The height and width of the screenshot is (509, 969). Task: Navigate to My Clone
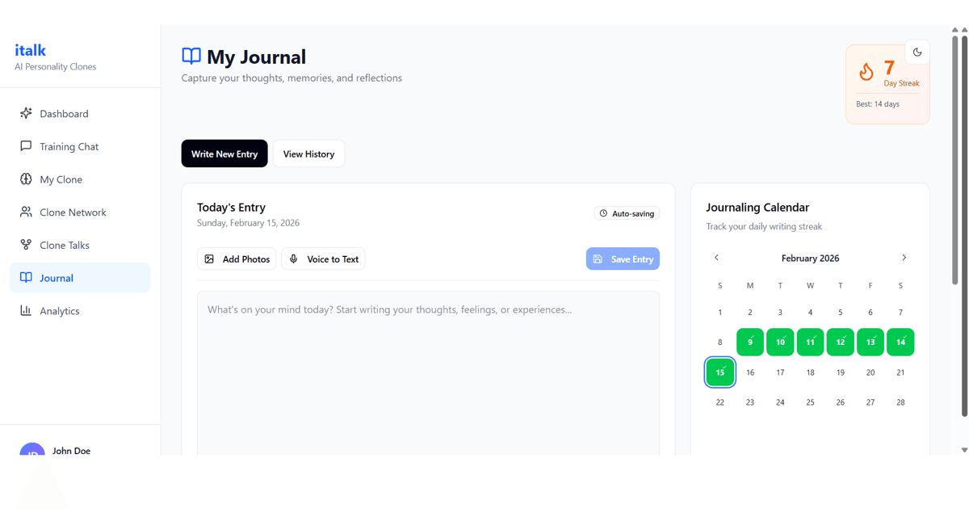80,179
